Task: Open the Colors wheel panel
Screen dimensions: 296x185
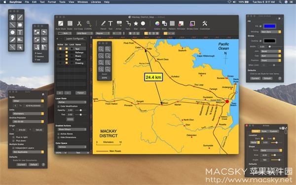Action: coord(157,24)
